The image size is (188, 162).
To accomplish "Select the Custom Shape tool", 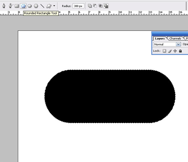I will tap(49, 6).
